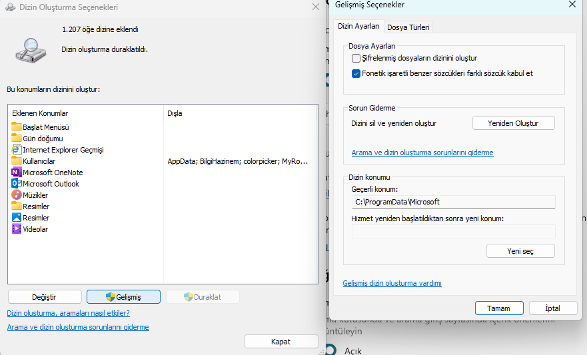Viewport: 587px width, 355px height.
Task: Switch to the Dosya Türleri tab
Action: click(408, 27)
